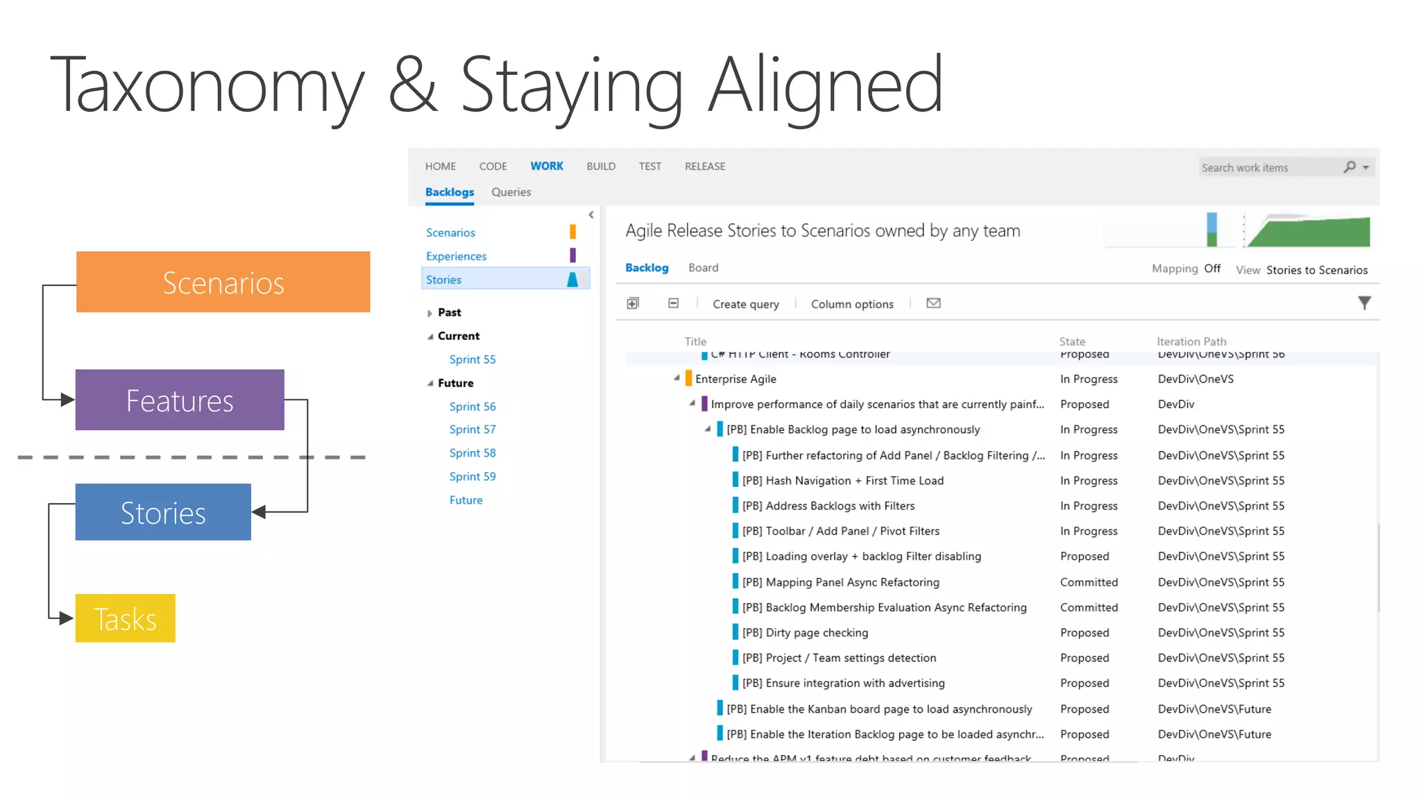
Task: Select [PB] Project / Team settings detection
Action: point(840,658)
